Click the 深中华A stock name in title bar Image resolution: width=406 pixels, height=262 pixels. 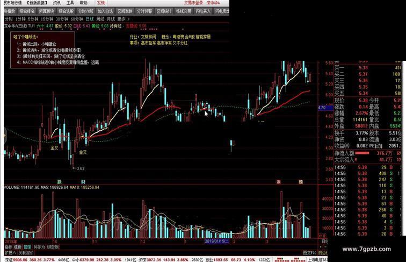pyautogui.click(x=213, y=3)
